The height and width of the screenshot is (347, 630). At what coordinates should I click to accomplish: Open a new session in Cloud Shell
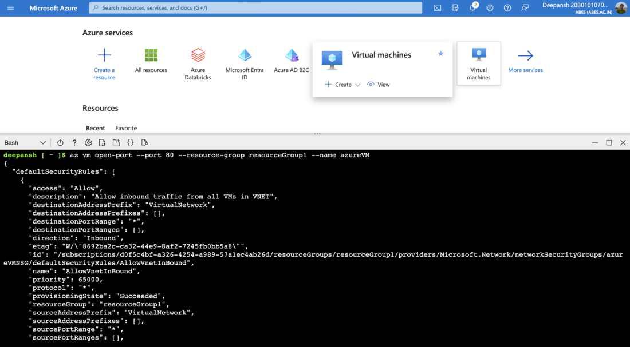(x=116, y=143)
